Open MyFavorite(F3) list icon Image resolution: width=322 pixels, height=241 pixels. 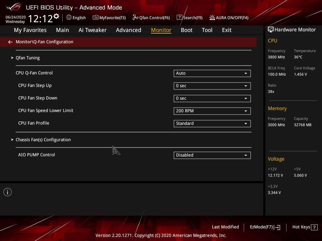click(96, 18)
